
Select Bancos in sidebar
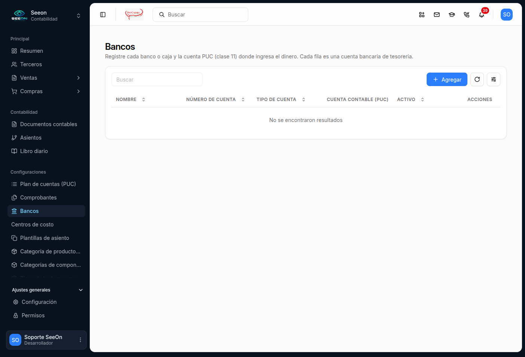point(46,211)
